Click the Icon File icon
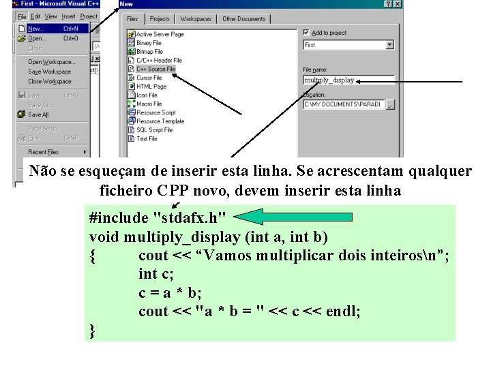Image resolution: width=491 pixels, height=368 pixels. pyautogui.click(x=132, y=95)
